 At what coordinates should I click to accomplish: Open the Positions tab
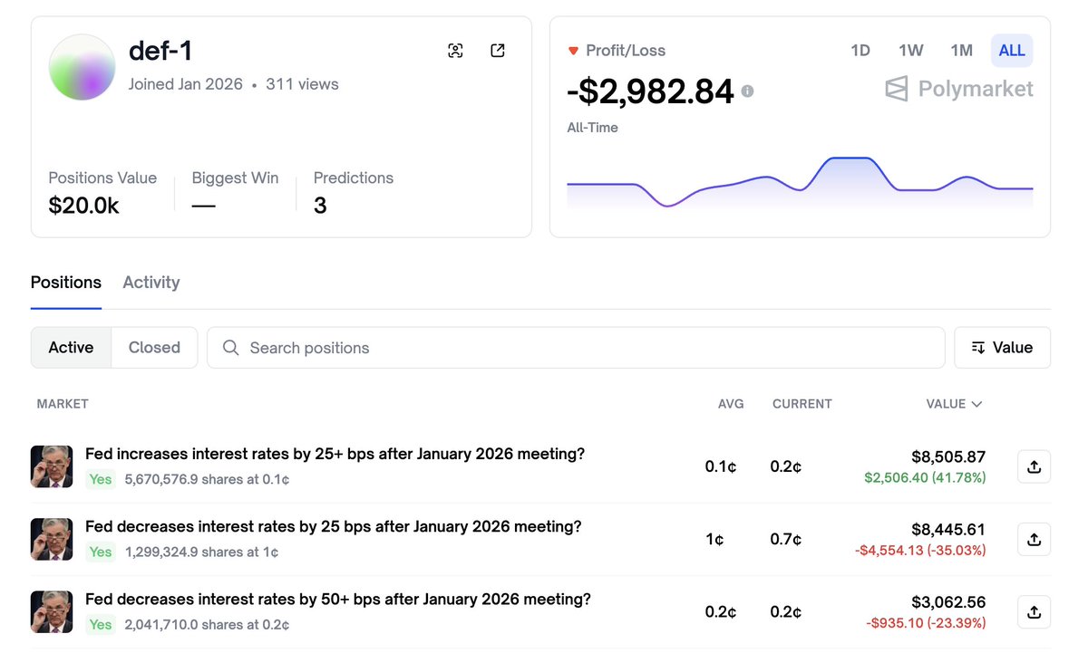[x=66, y=283]
